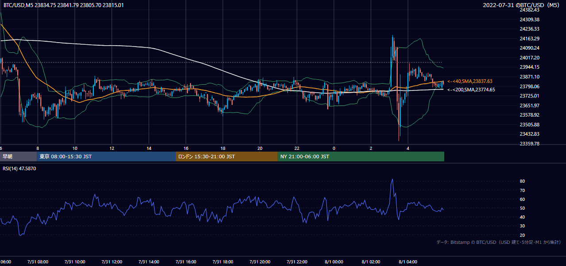Click the bottom time label 7/31 08:00
The height and width of the screenshot is (266, 566).
[x=38, y=262]
